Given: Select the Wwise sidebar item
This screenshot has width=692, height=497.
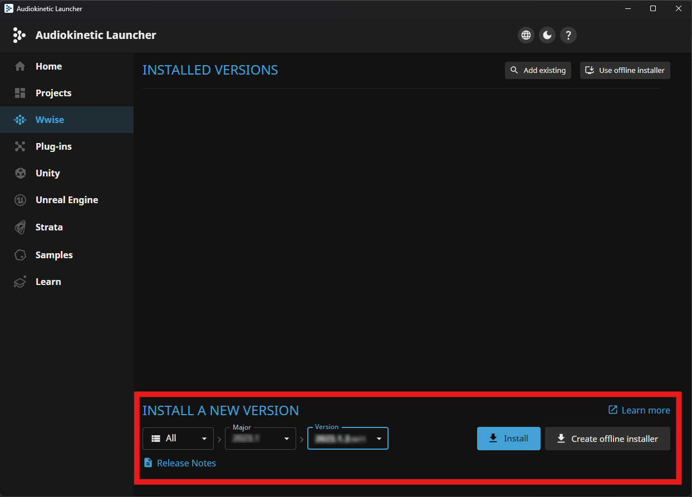Looking at the screenshot, I should tap(67, 120).
